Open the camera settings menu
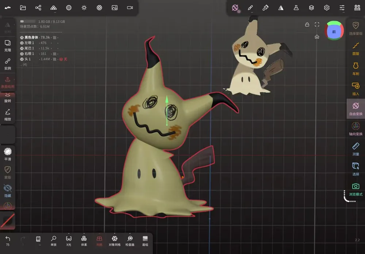365x254 pixels. tap(130, 8)
